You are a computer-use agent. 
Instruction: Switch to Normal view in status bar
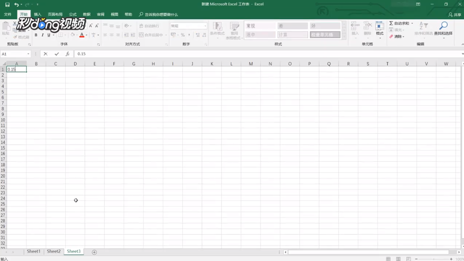[388, 259]
